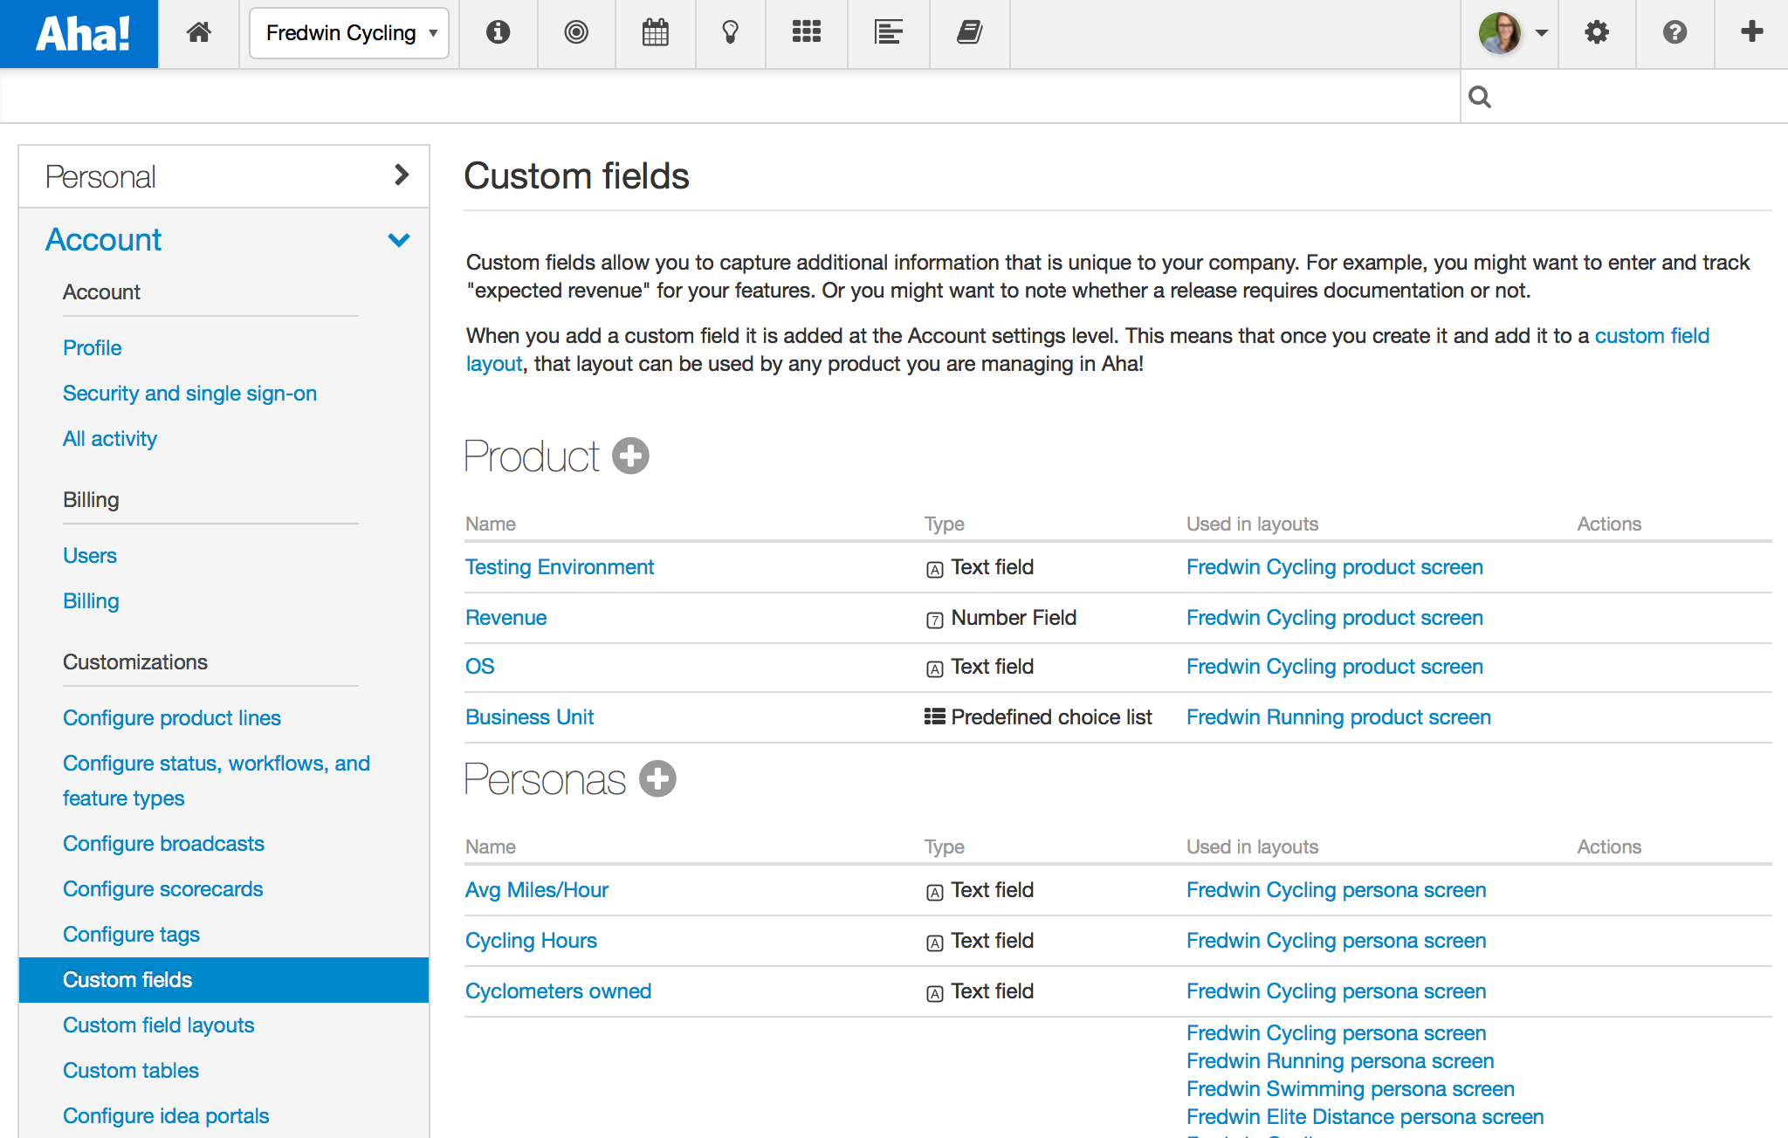Viewport: 1788px width, 1138px height.
Task: Open the Business Unit custom field
Action: (x=529, y=716)
